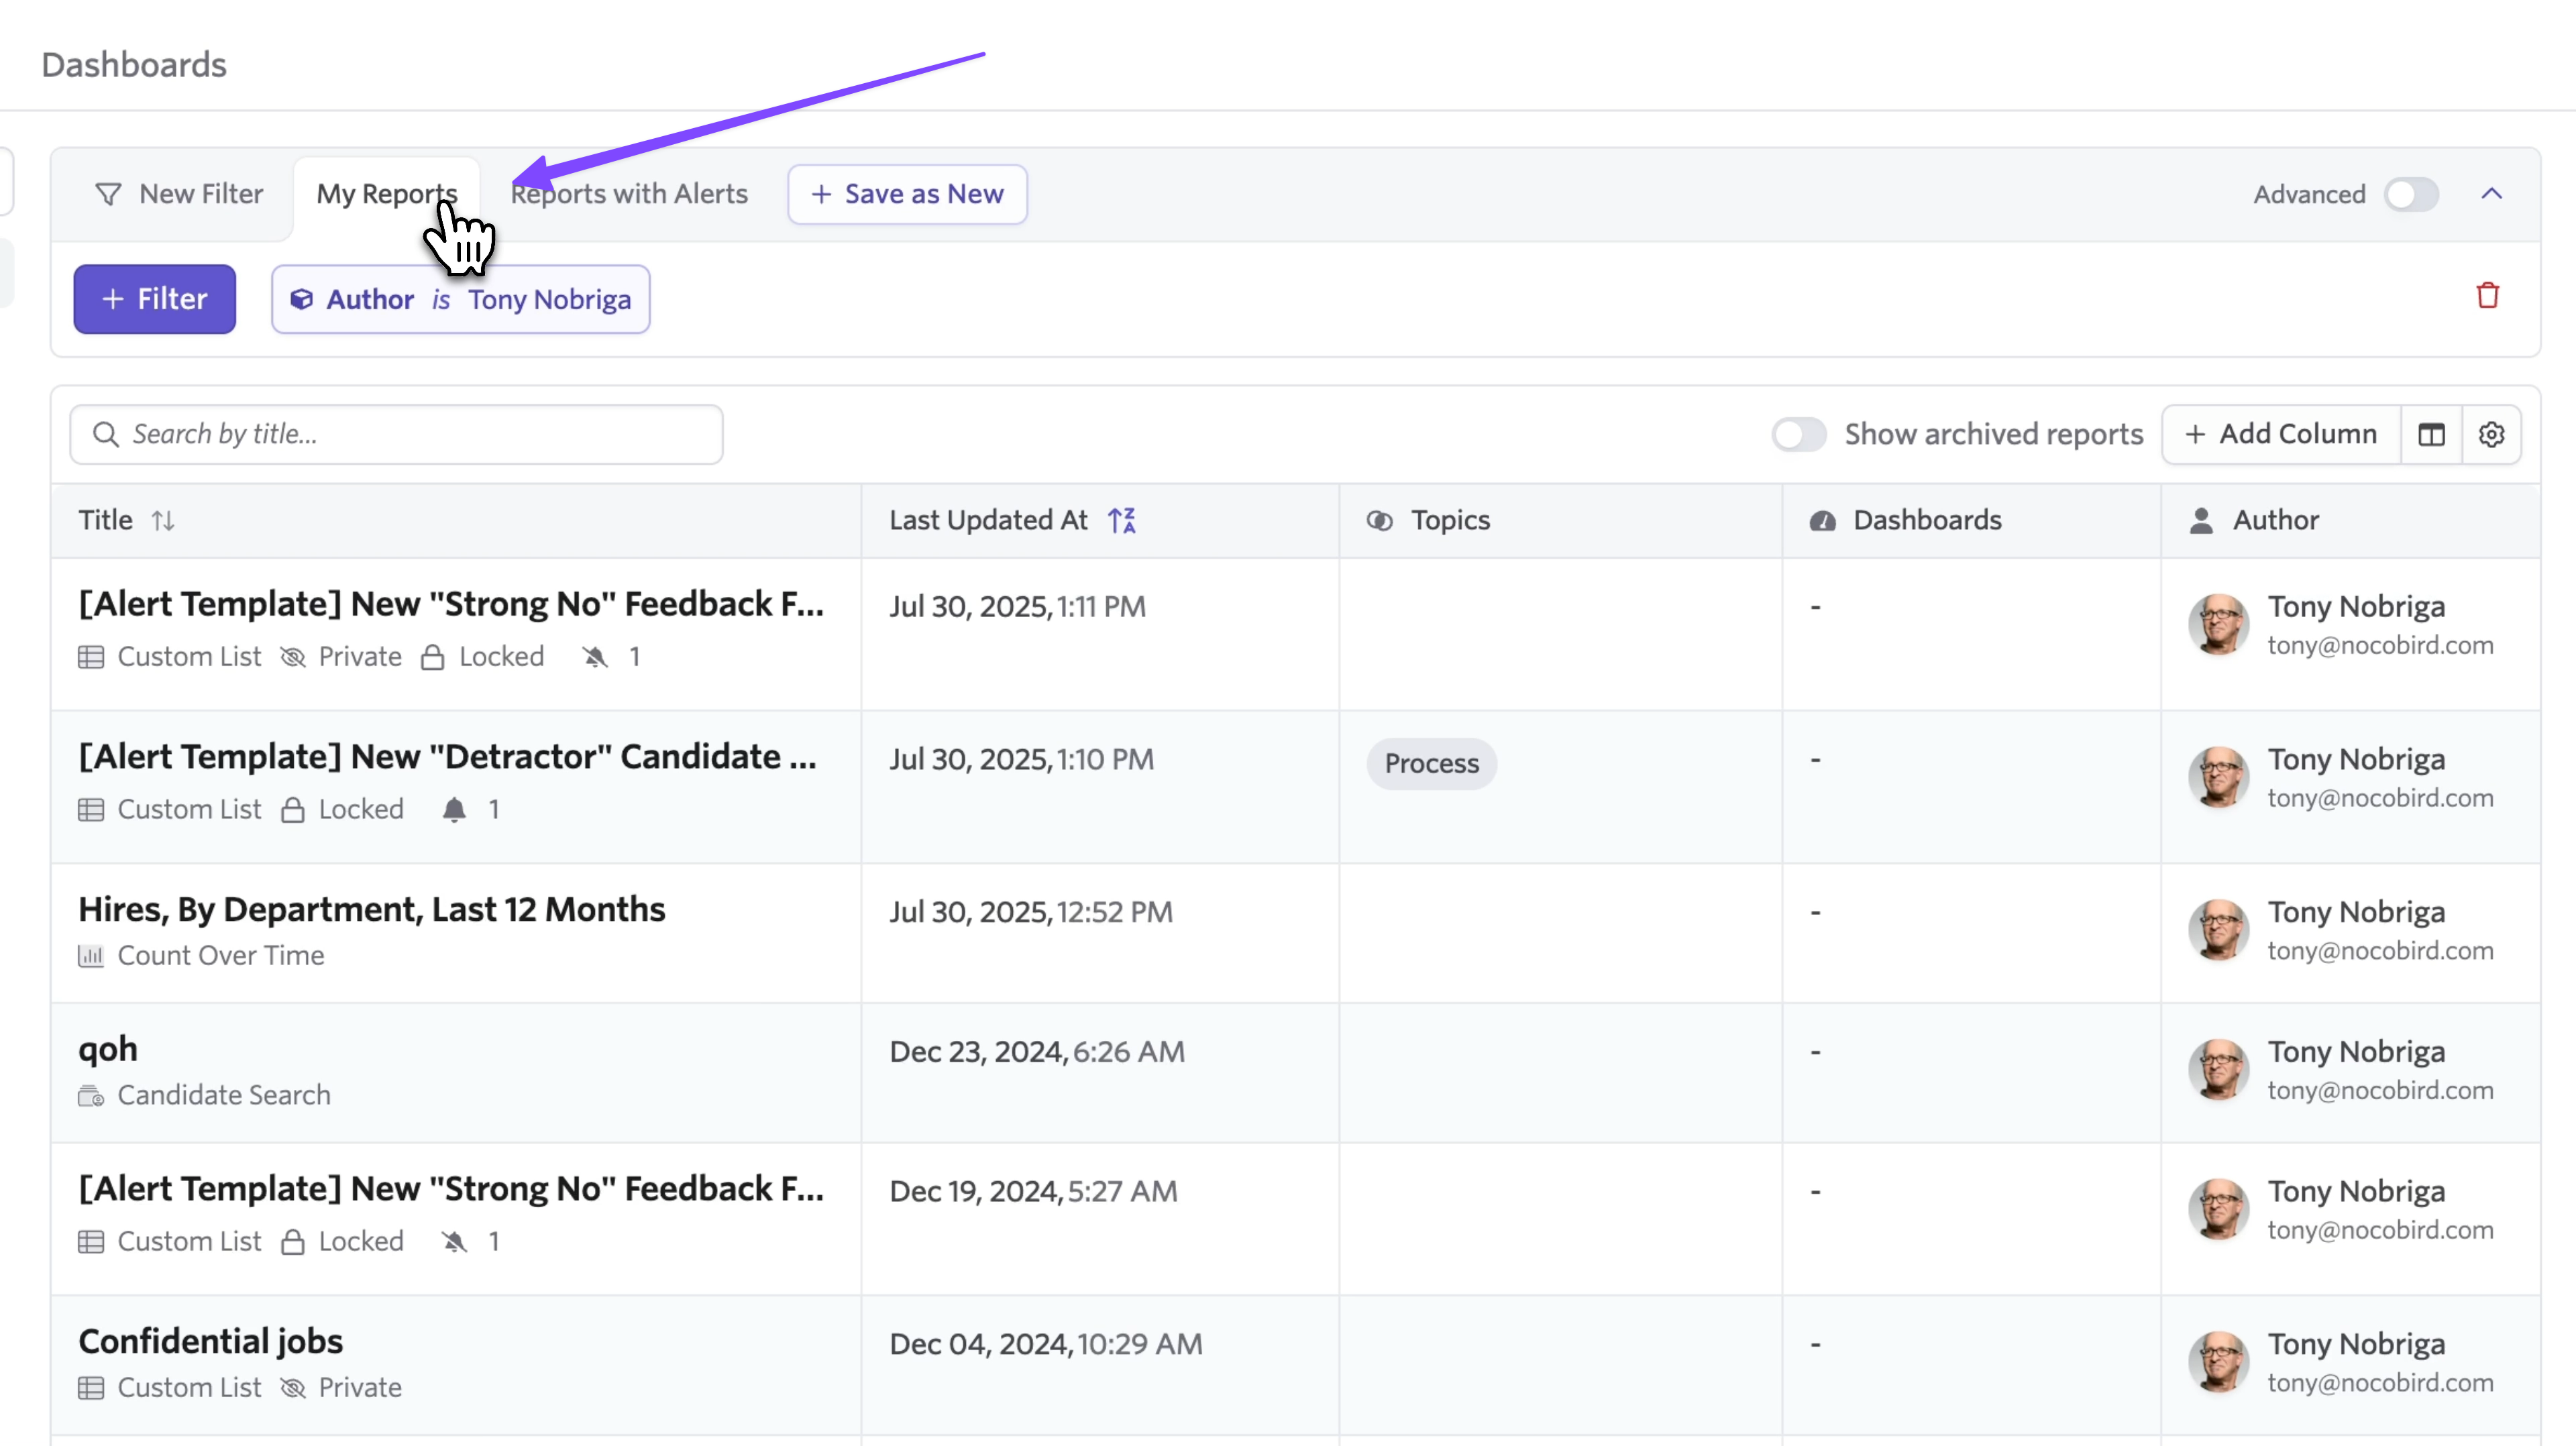Click the Dashboards header gauge icon
Viewport: 2576px width, 1446px height.
click(1822, 521)
